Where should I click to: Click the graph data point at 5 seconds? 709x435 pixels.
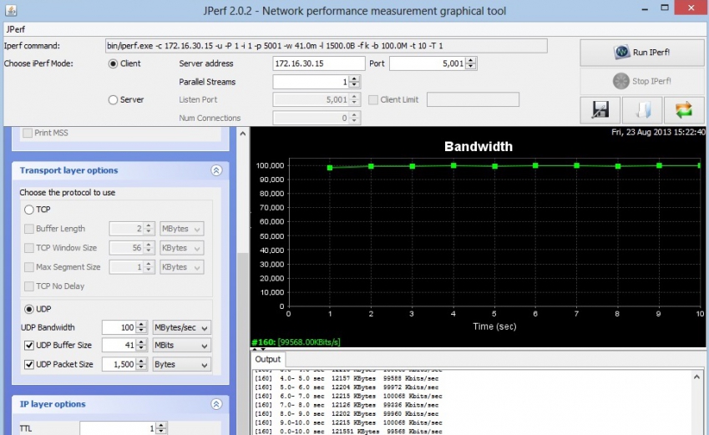(494, 166)
